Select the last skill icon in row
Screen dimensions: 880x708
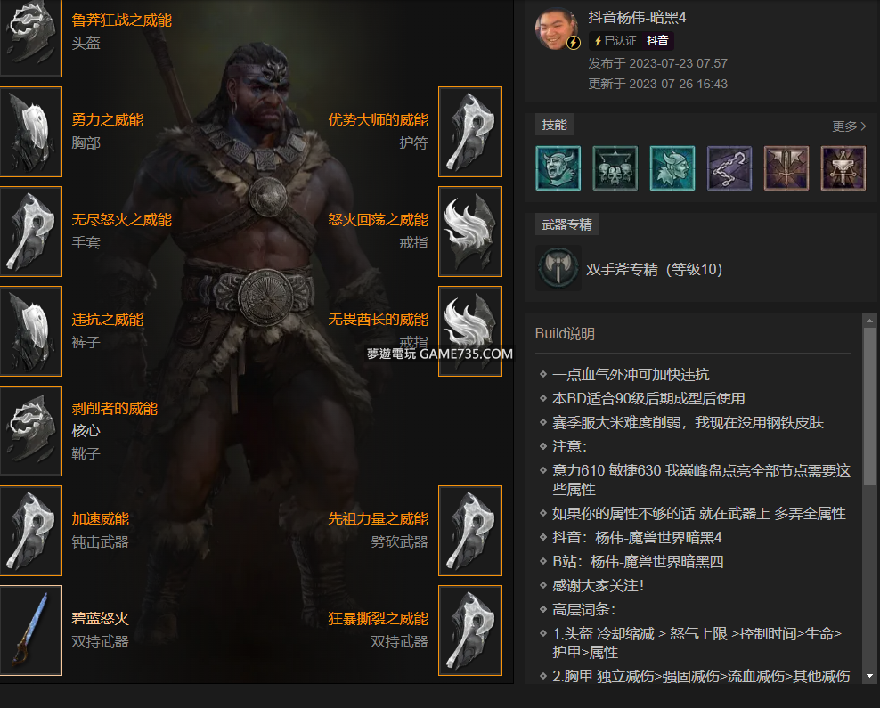pos(843,168)
